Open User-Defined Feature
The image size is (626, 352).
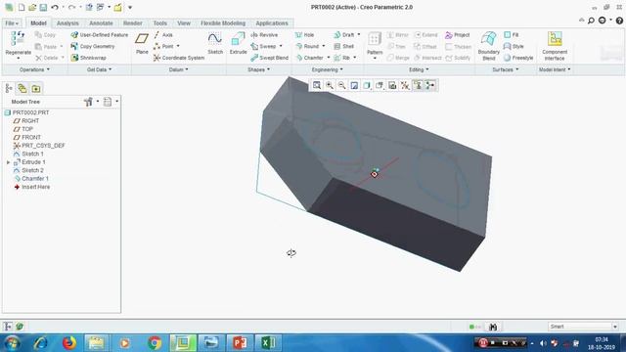(x=100, y=35)
